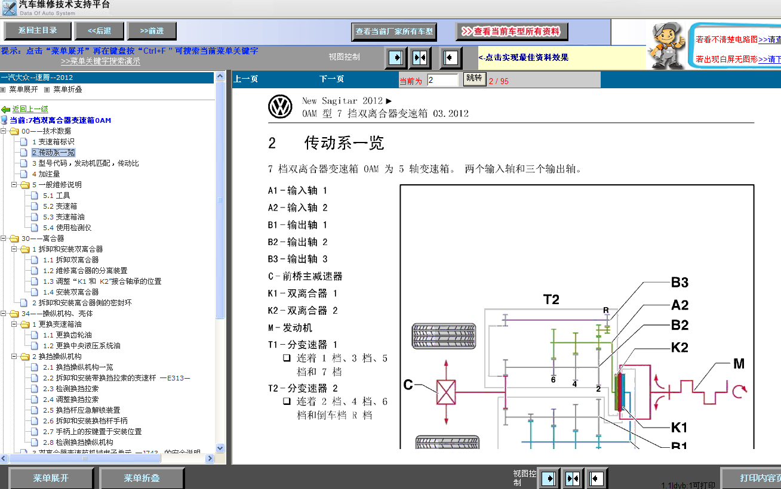Click top view control center-split icon
This screenshot has width=781, height=489.
420,58
